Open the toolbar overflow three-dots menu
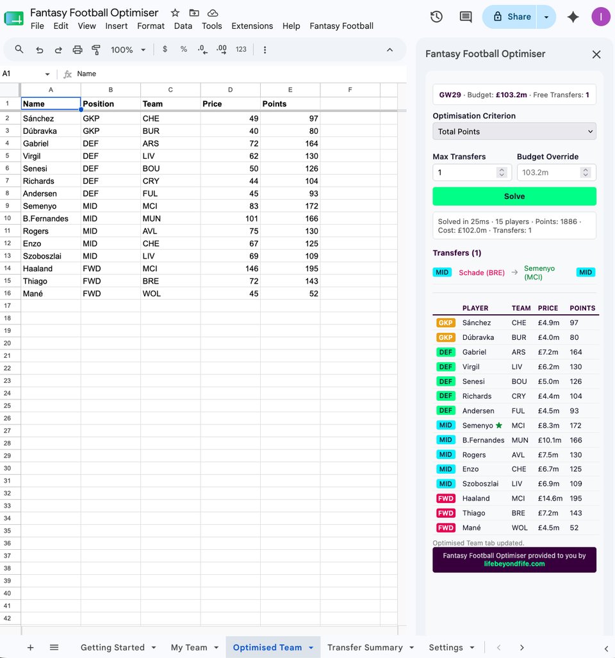Viewport: 615px width, 658px height. point(265,50)
